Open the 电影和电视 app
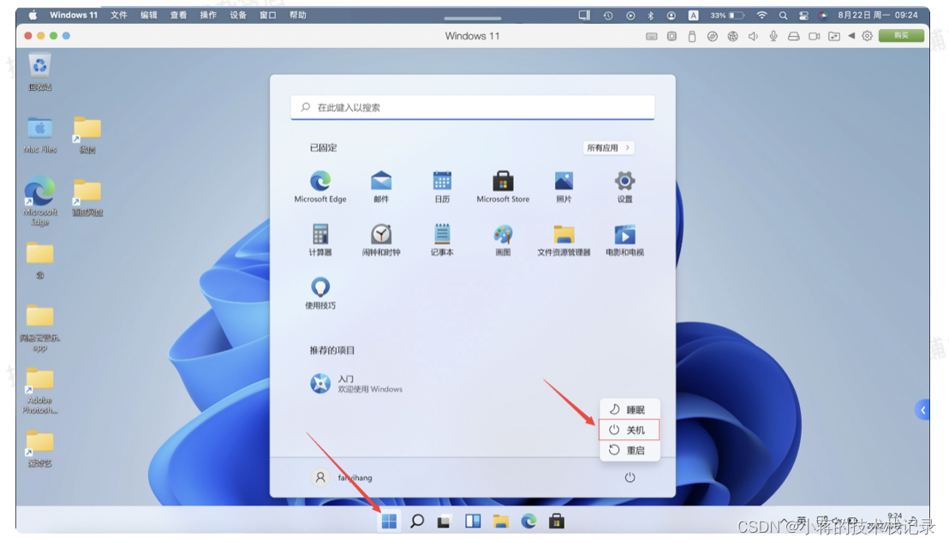The image size is (949, 543). point(624,241)
